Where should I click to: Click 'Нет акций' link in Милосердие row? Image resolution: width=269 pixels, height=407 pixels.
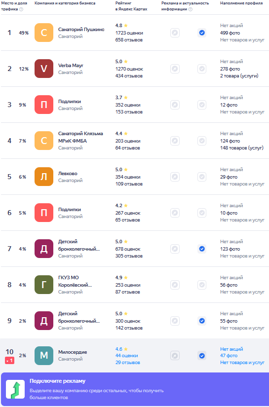pos(231,349)
